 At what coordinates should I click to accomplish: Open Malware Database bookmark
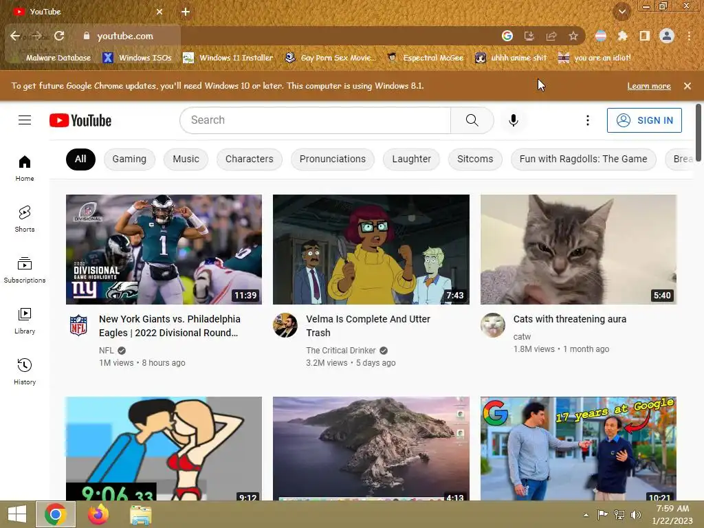(x=52, y=58)
